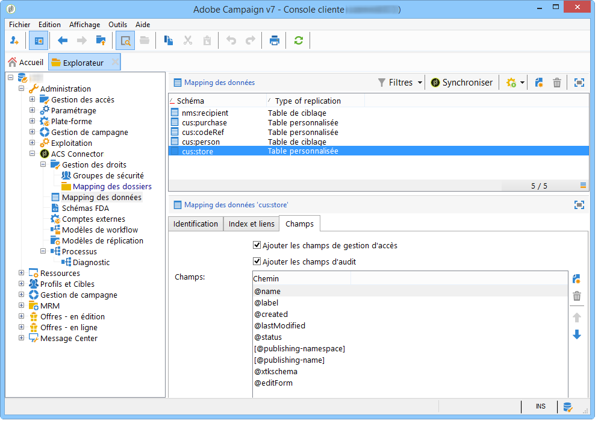Click the copy toolbar icon

[169, 40]
